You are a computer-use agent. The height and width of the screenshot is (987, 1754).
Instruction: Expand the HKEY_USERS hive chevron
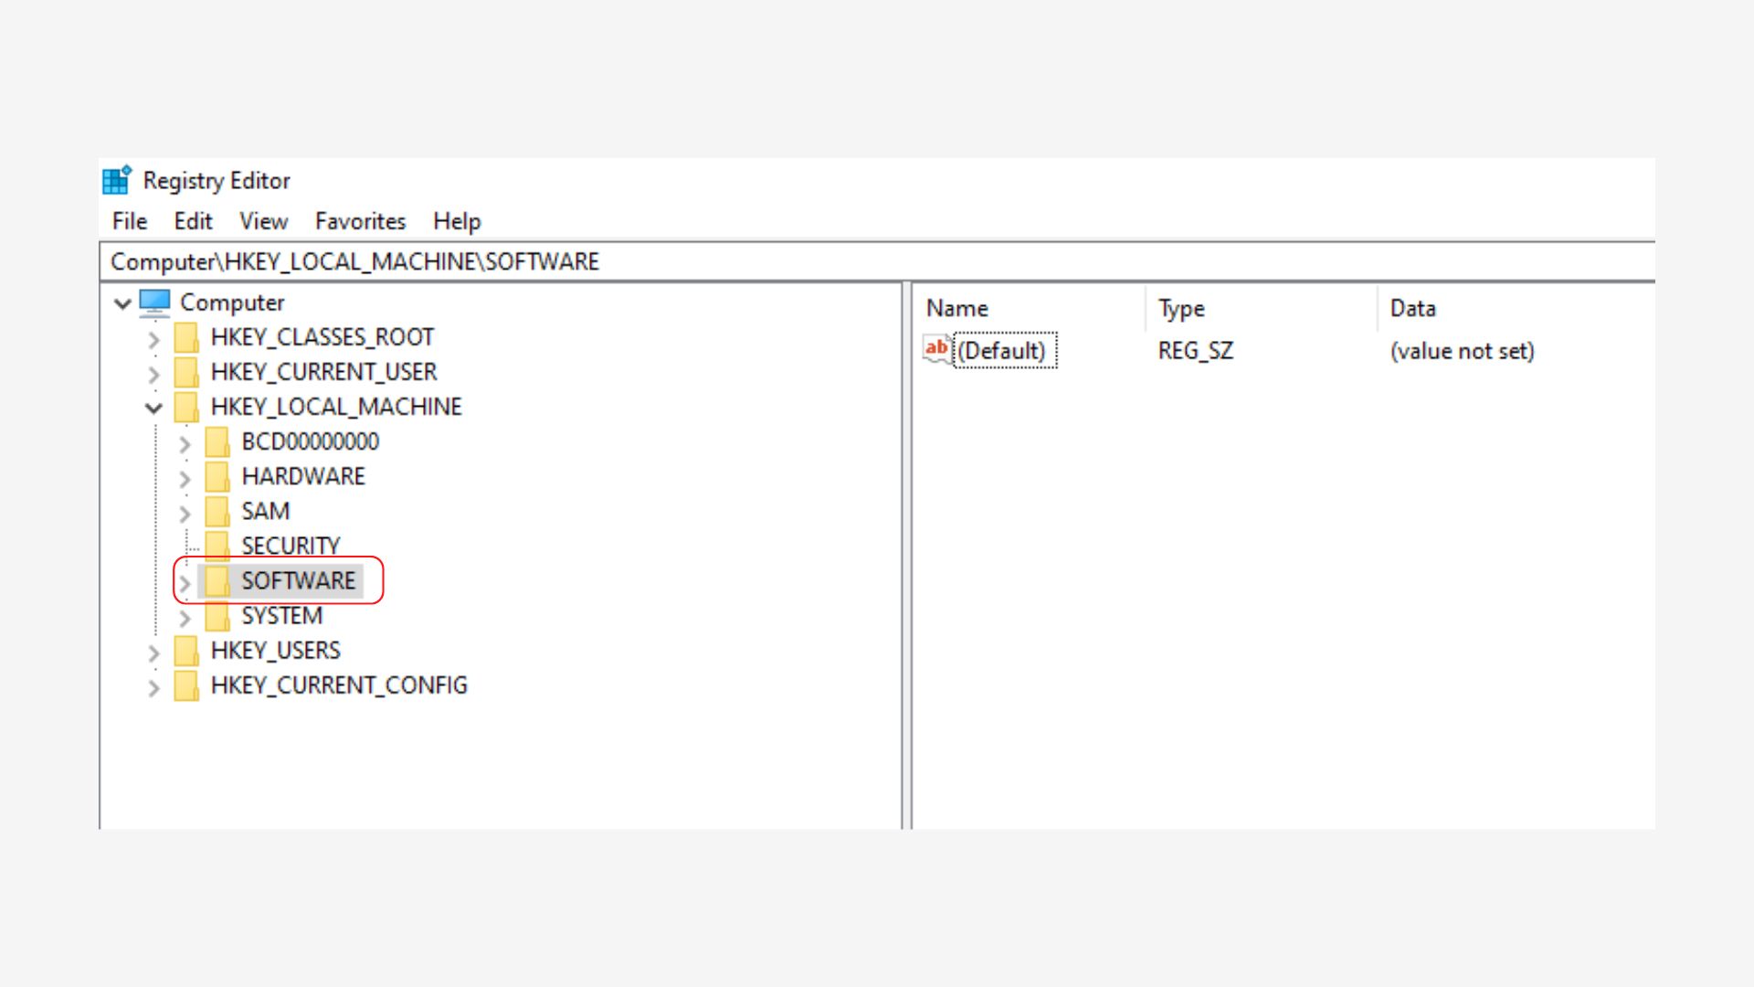(153, 653)
